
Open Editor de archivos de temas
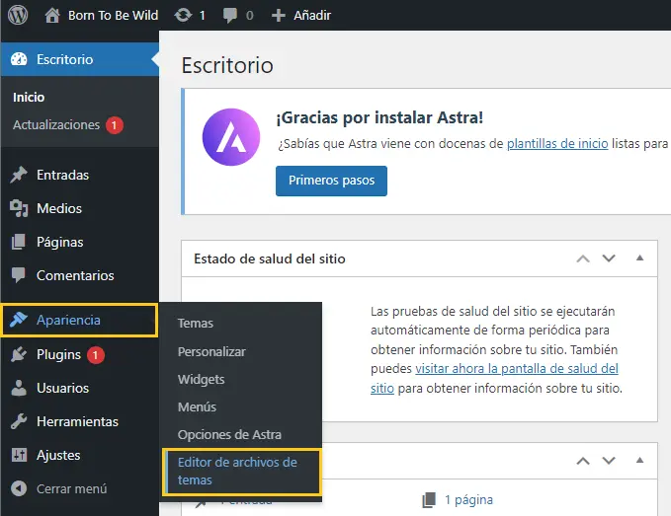(x=241, y=472)
